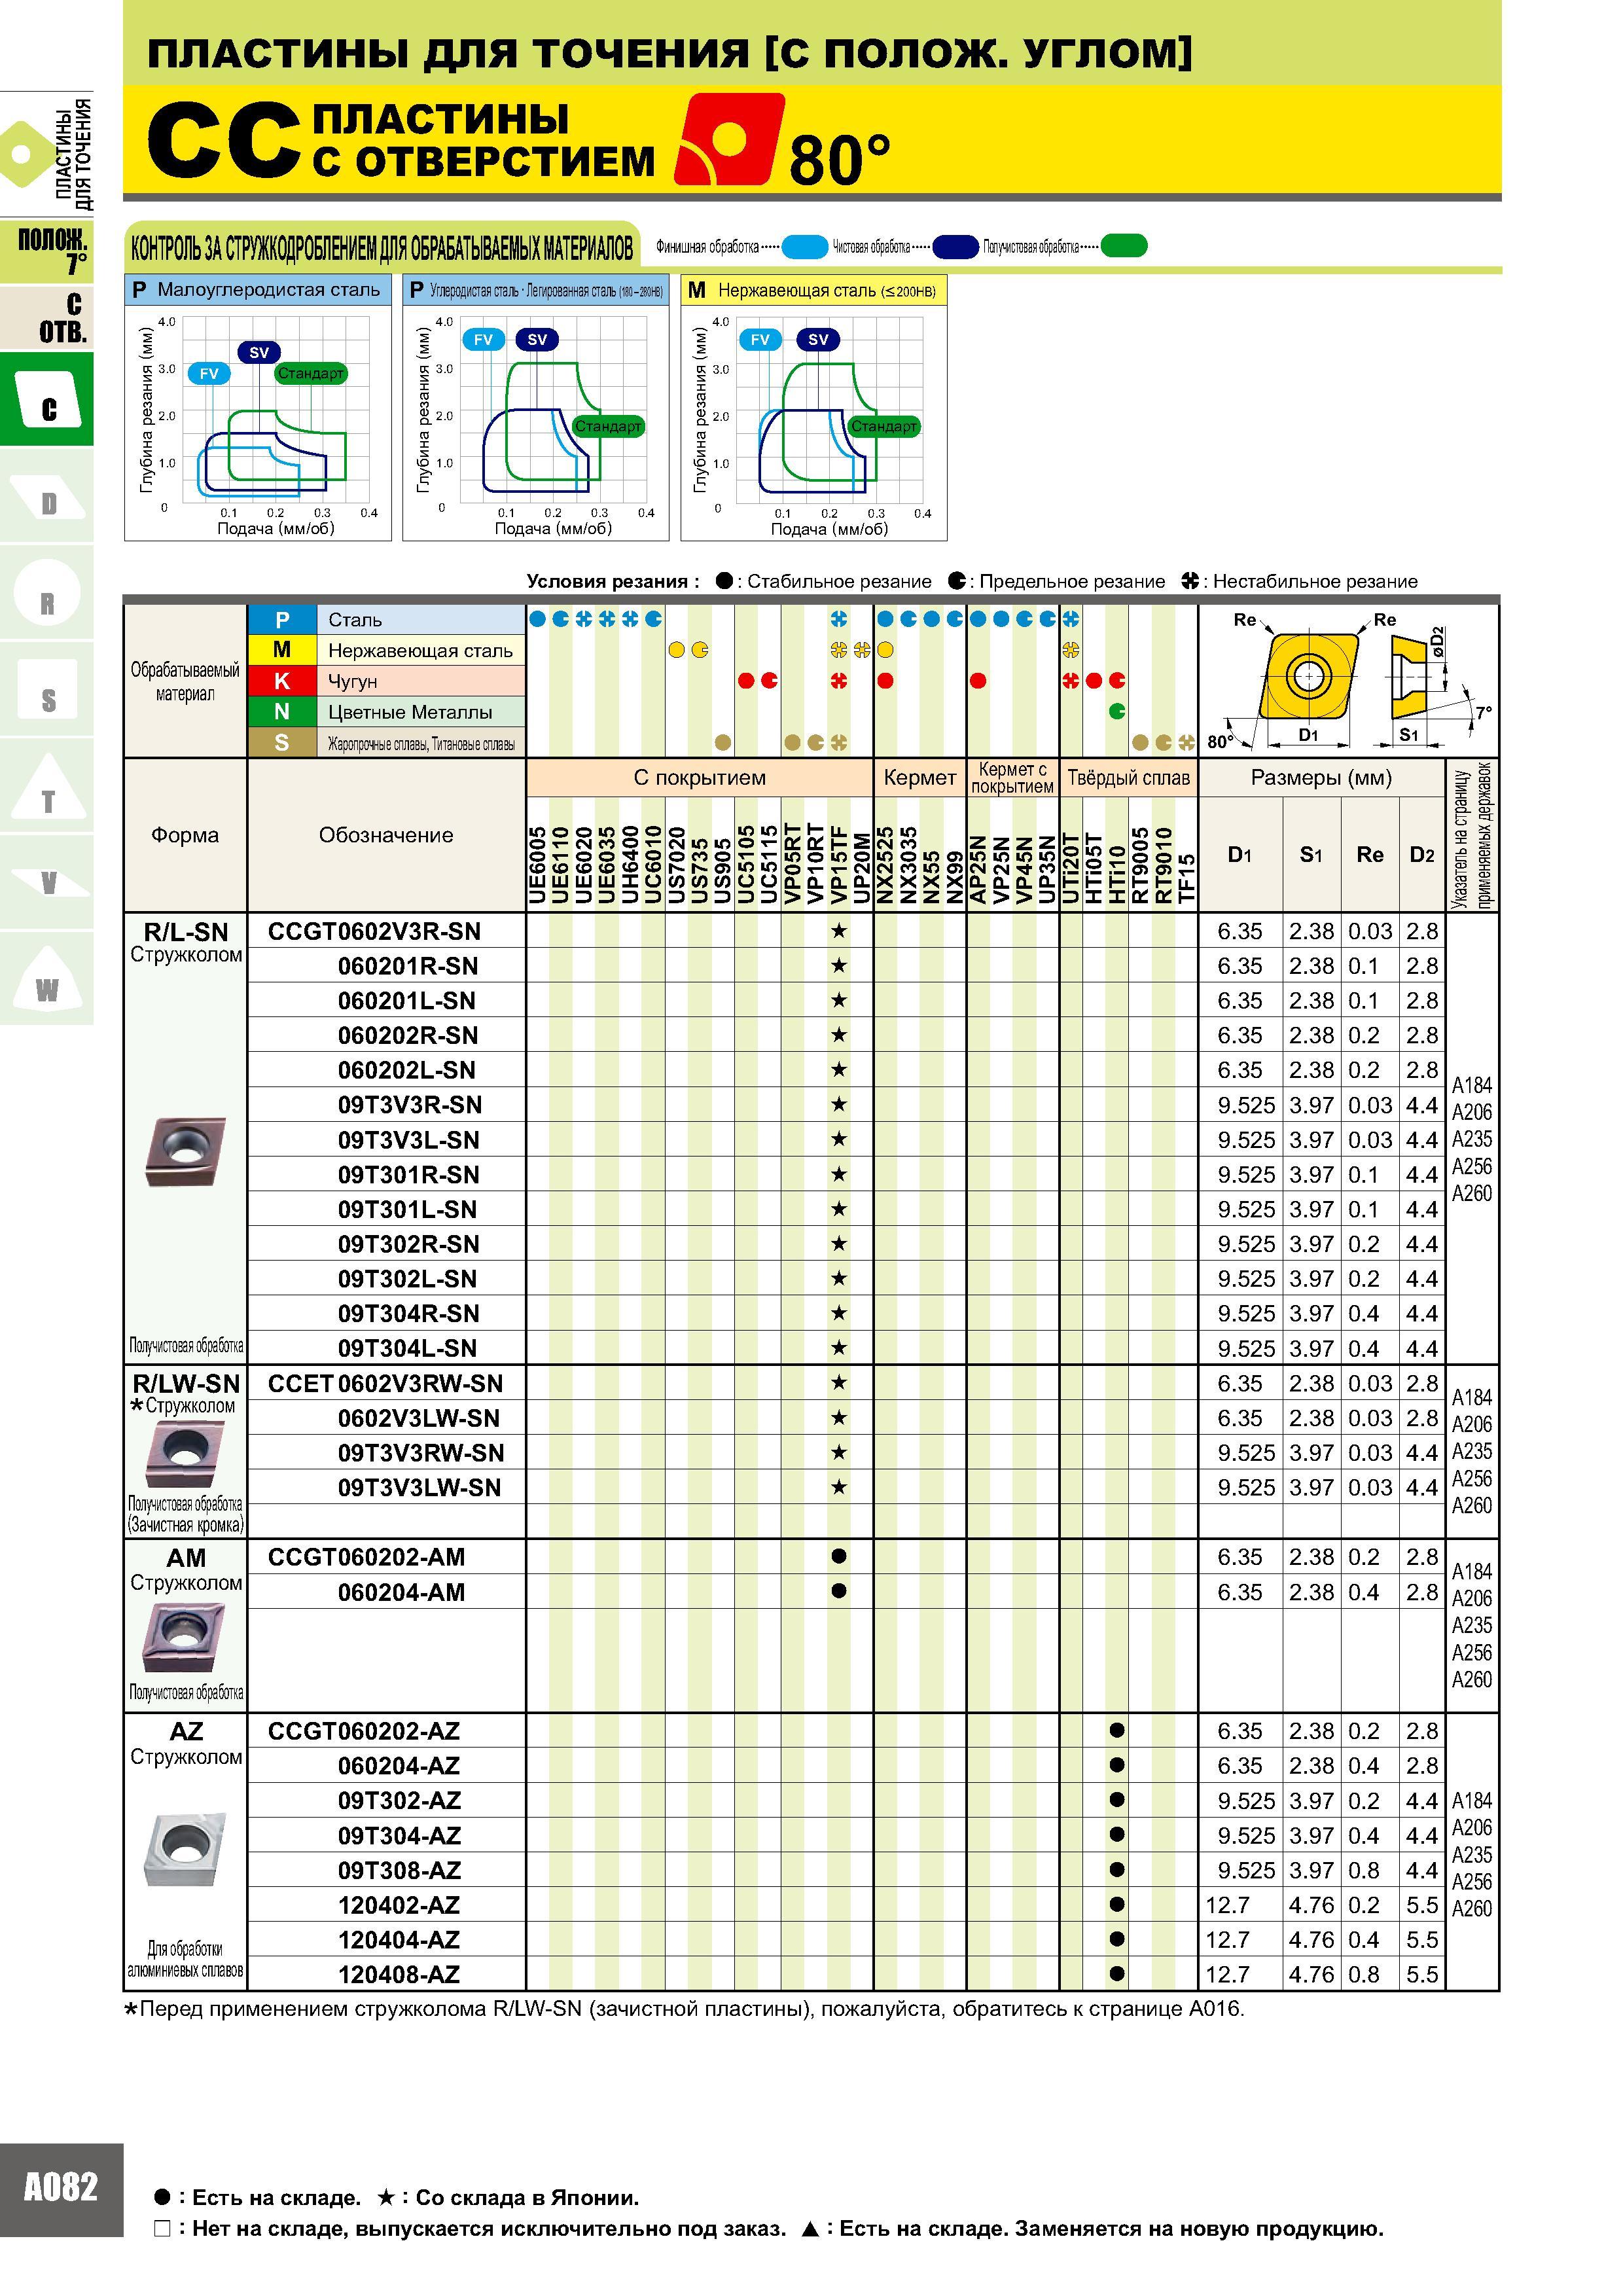Screen dimensions: 1623x2296
Task: Click the AZ chipbreaker insert photo
Action: (x=184, y=1849)
